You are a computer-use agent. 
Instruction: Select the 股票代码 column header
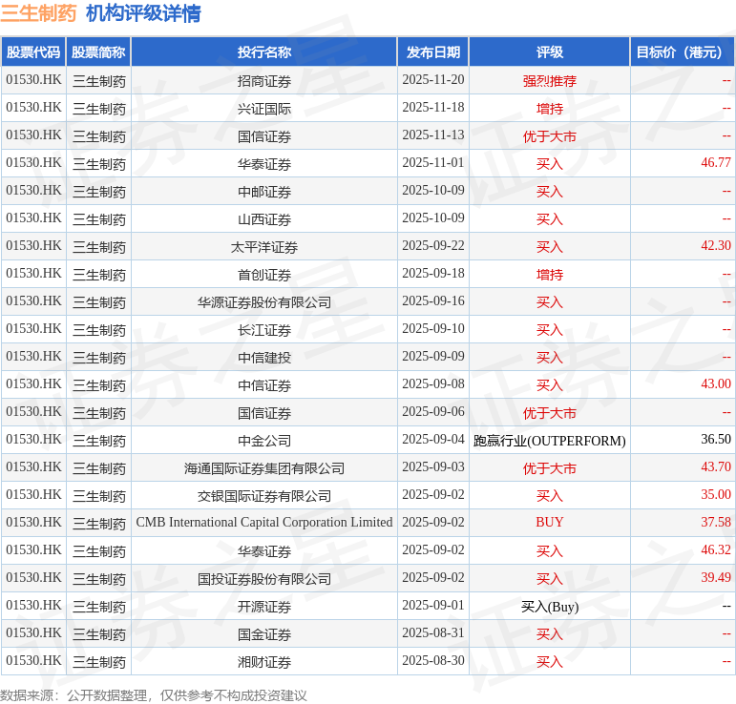(x=33, y=52)
